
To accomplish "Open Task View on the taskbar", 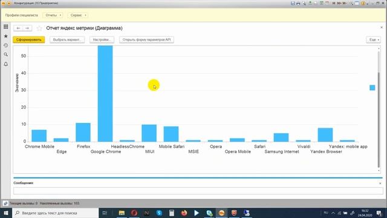I will click(105, 213).
